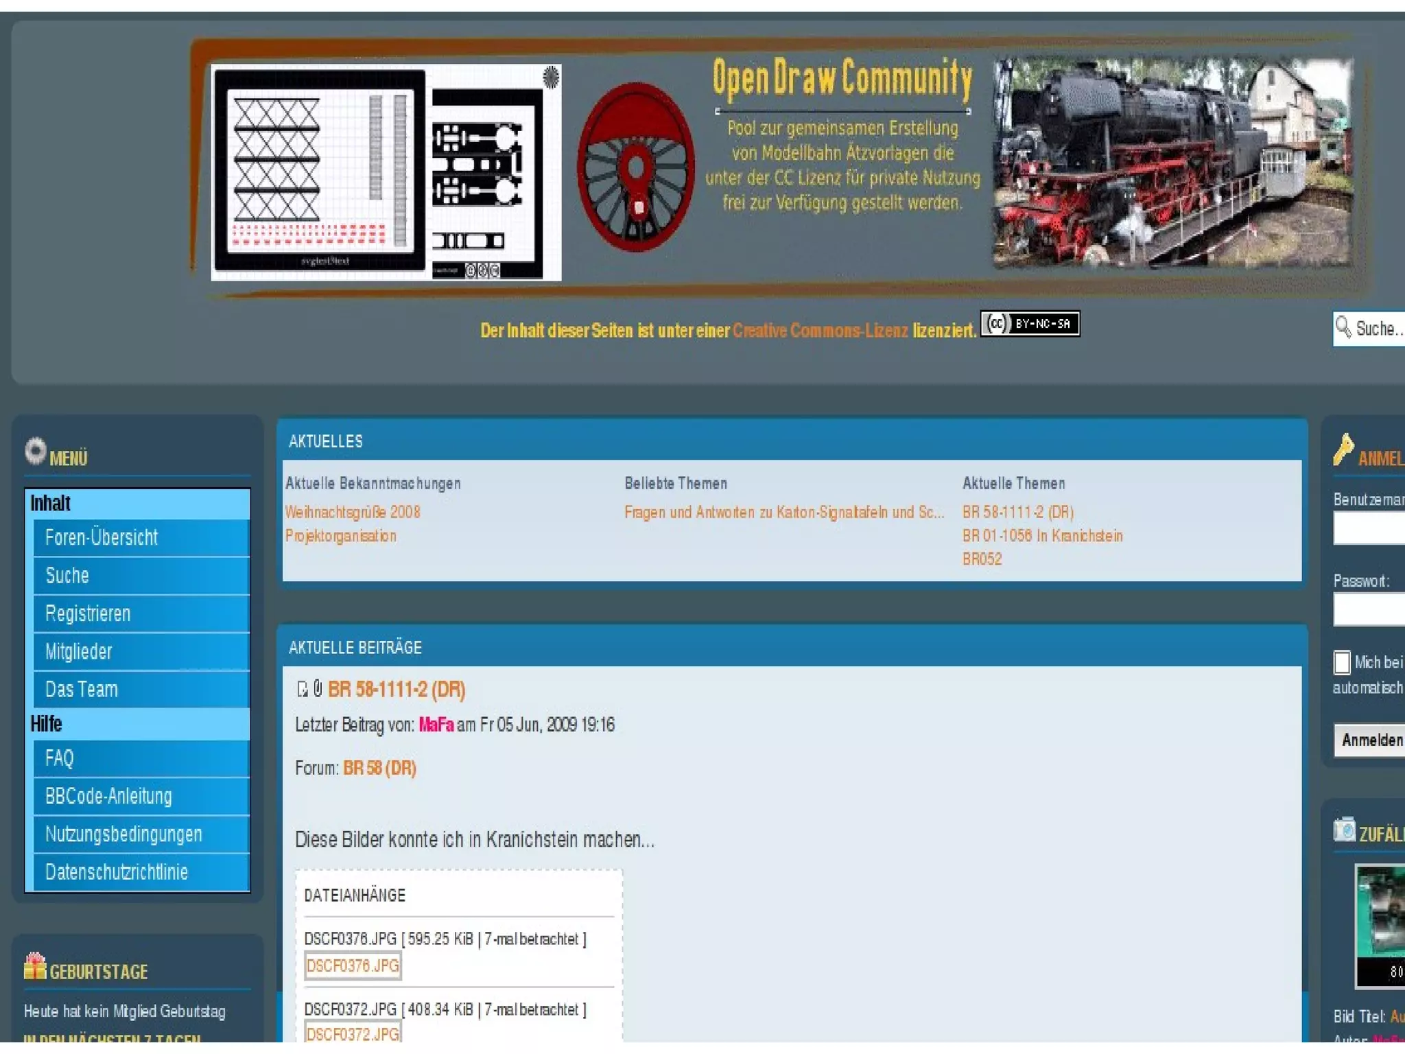Click the gear icon beside Menü
The height and width of the screenshot is (1054, 1405).
36,451
